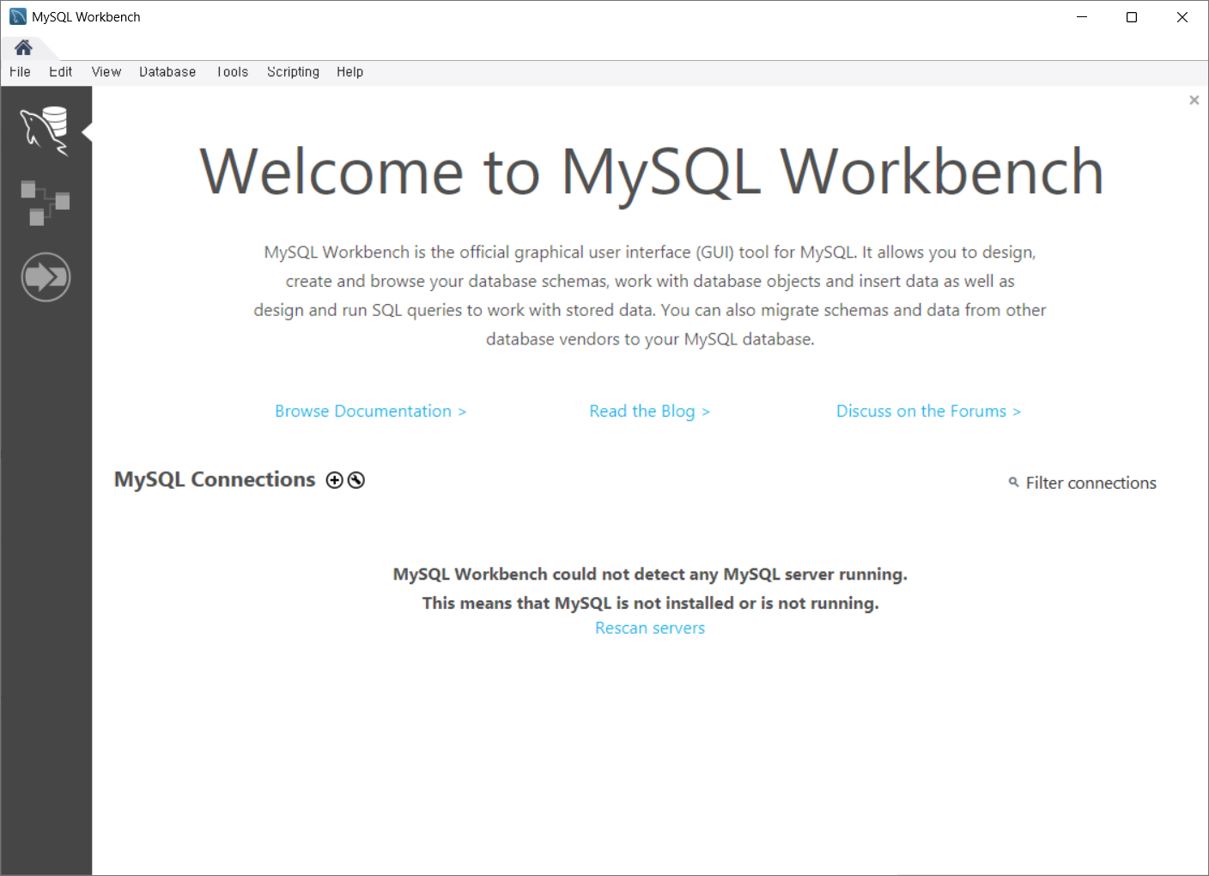The width and height of the screenshot is (1209, 876).
Task: Manage server connections (wrench icon)
Action: (356, 480)
